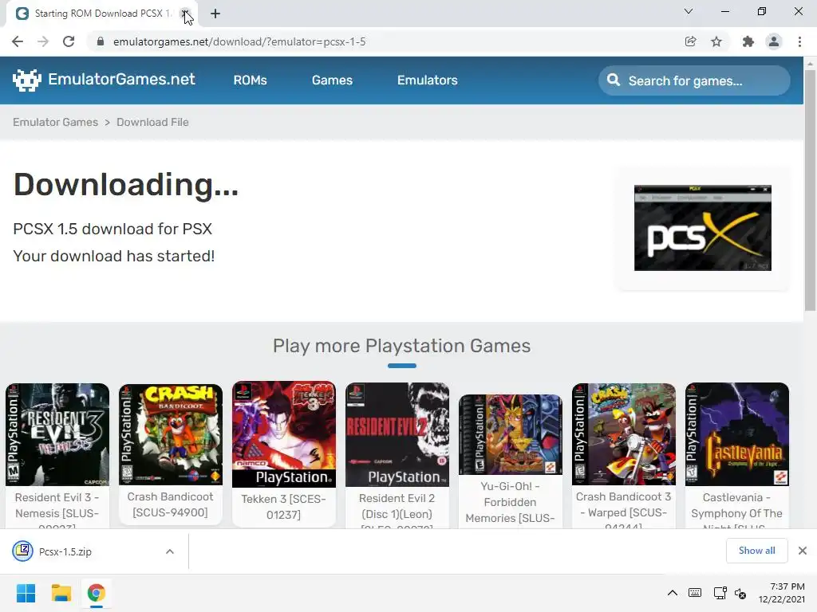Image resolution: width=817 pixels, height=612 pixels.
Task: Open Resident Evil 3 Nemesis cover
Action: pos(57,434)
